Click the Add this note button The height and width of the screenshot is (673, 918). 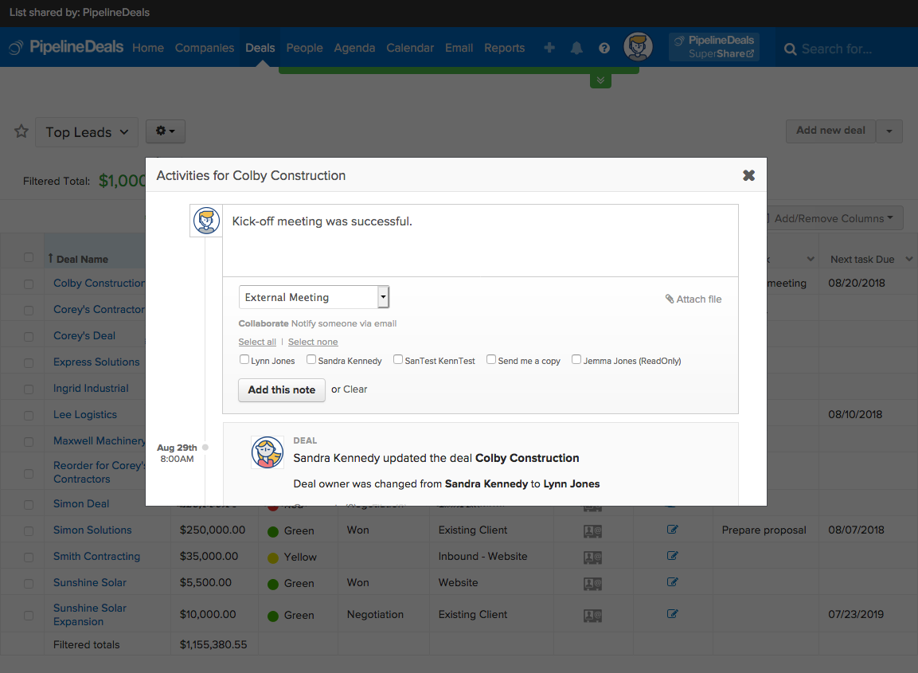point(282,390)
